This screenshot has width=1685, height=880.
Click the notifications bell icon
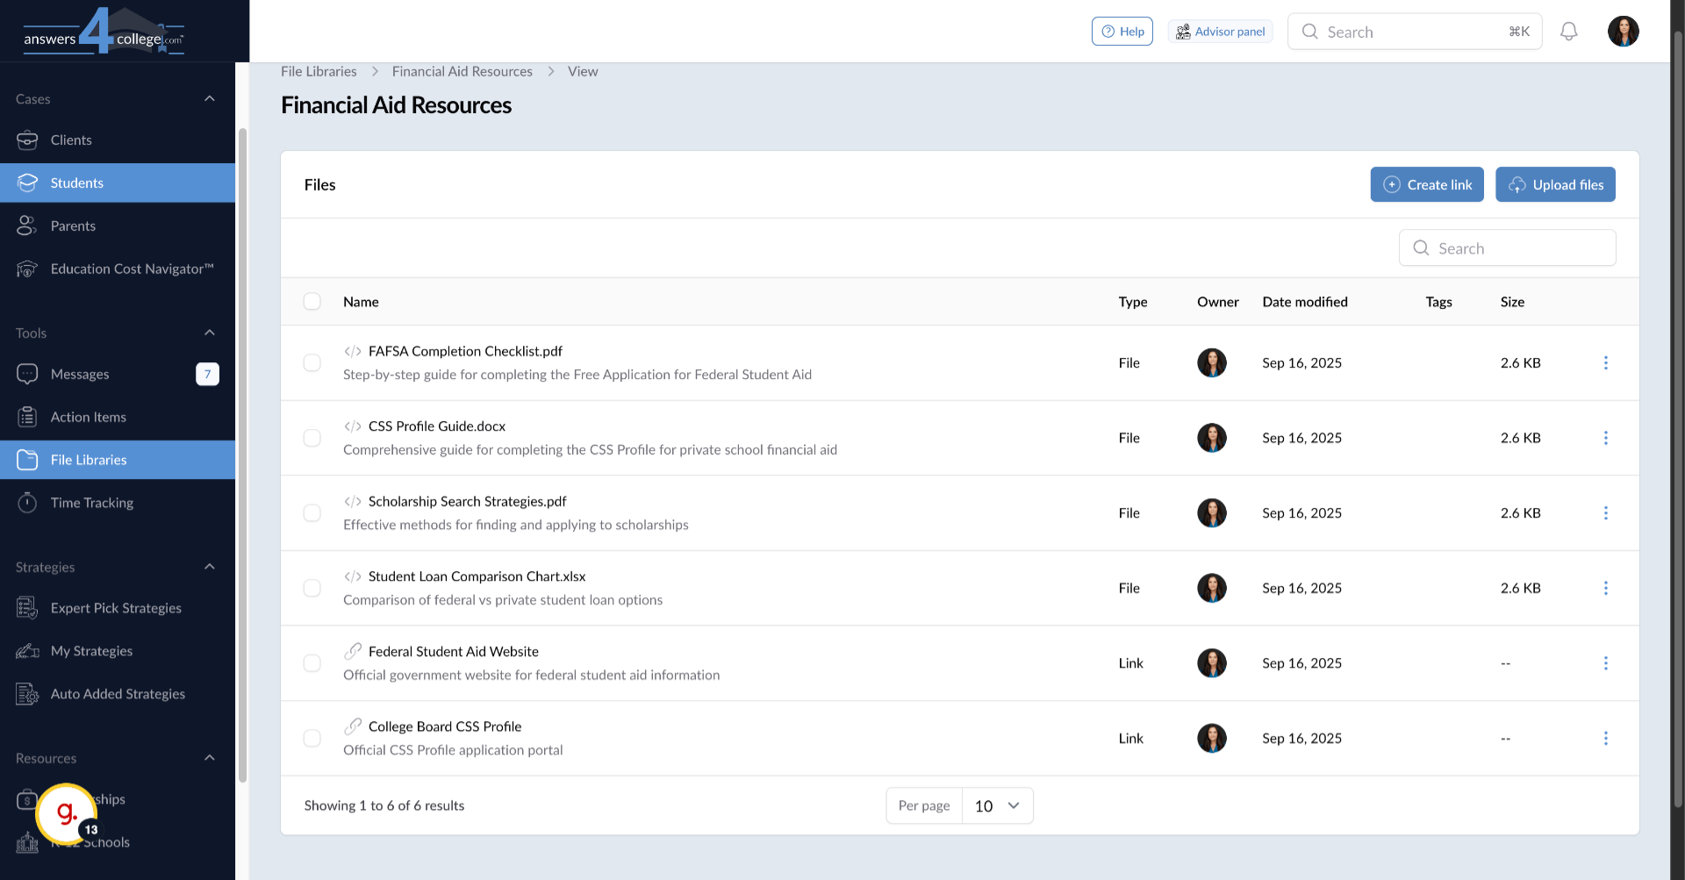click(1568, 32)
